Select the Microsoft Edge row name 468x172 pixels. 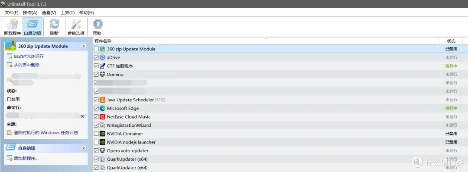[123, 108]
